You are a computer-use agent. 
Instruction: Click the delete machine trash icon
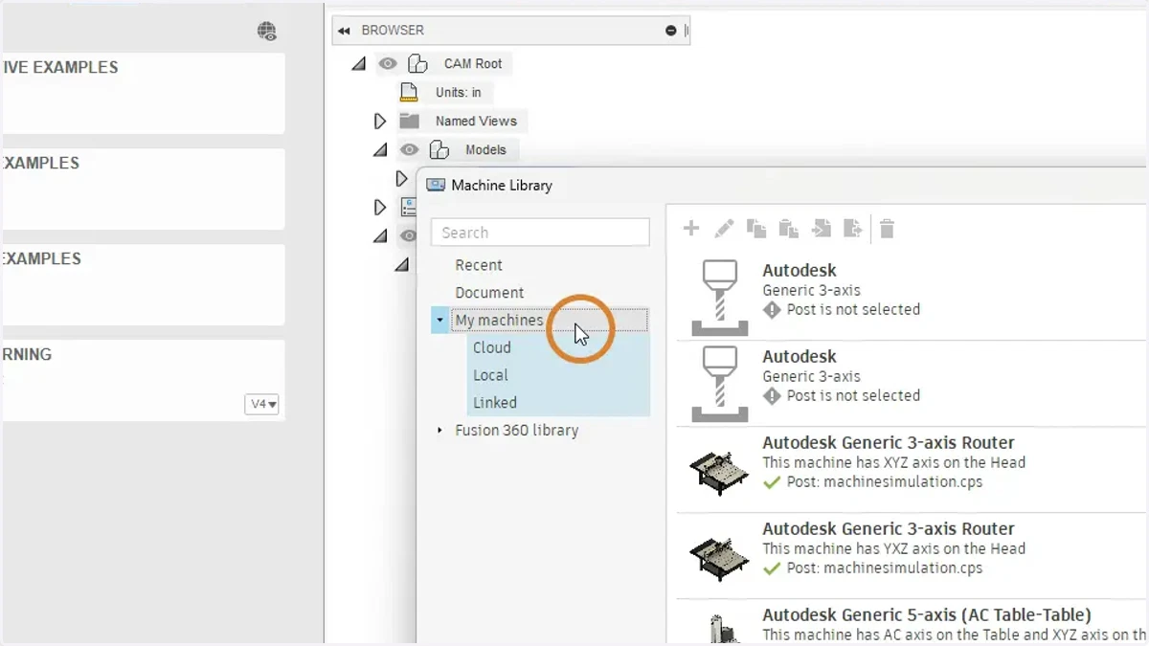[888, 229]
